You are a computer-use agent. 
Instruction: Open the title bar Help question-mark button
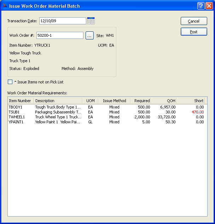(201, 6)
